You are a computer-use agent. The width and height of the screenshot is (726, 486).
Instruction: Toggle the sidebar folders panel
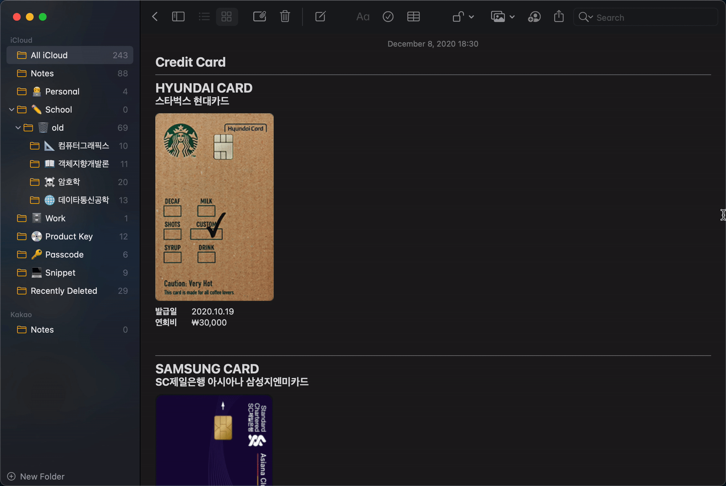(x=178, y=17)
